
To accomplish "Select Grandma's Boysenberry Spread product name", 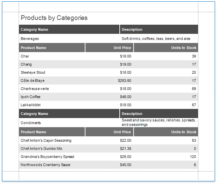I will tap(47, 157).
